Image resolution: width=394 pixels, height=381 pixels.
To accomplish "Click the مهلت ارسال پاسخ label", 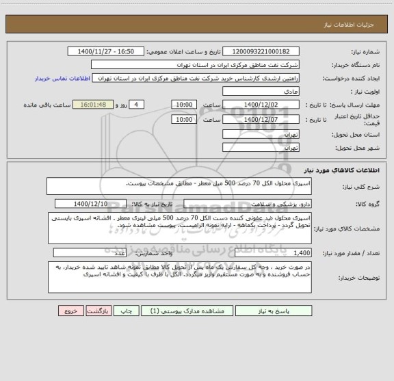I will (x=355, y=105).
